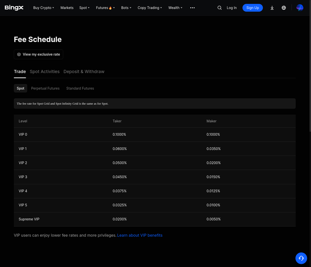Screen dimensions: 311x267
Task: Select the Perpetual Futures sub-tab
Action: coord(45,88)
